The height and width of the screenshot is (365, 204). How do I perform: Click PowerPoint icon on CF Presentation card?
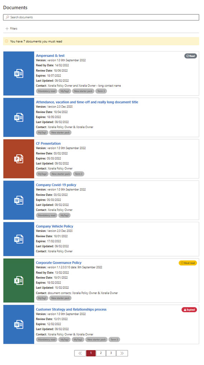pyautogui.click(x=19, y=159)
